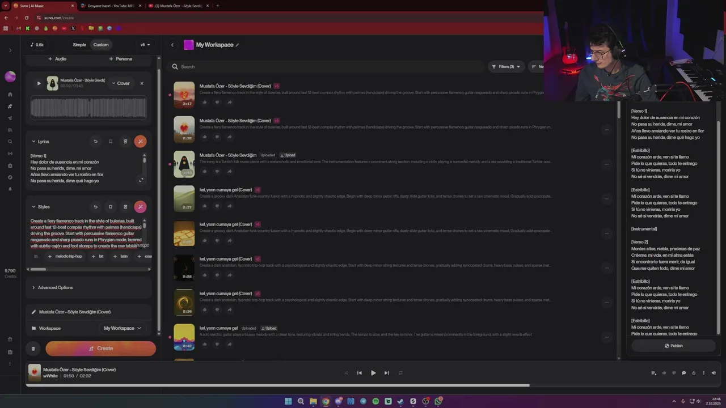The height and width of the screenshot is (408, 726).
Task: Open the queue icon in player bar
Action: pos(654,373)
